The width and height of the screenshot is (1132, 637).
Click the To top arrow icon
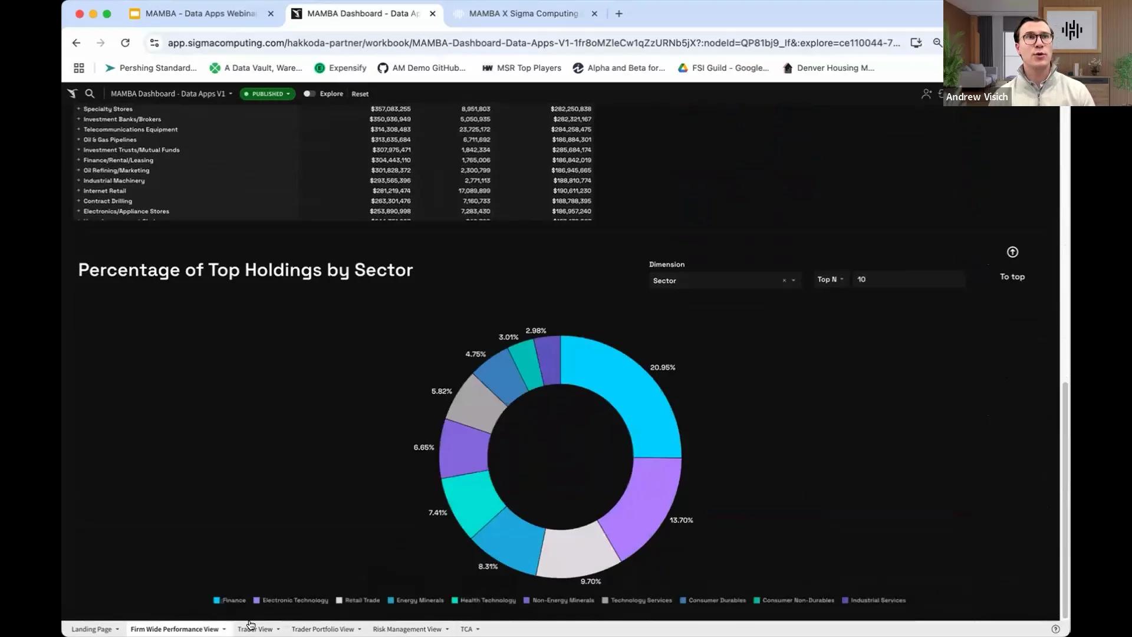click(1012, 252)
